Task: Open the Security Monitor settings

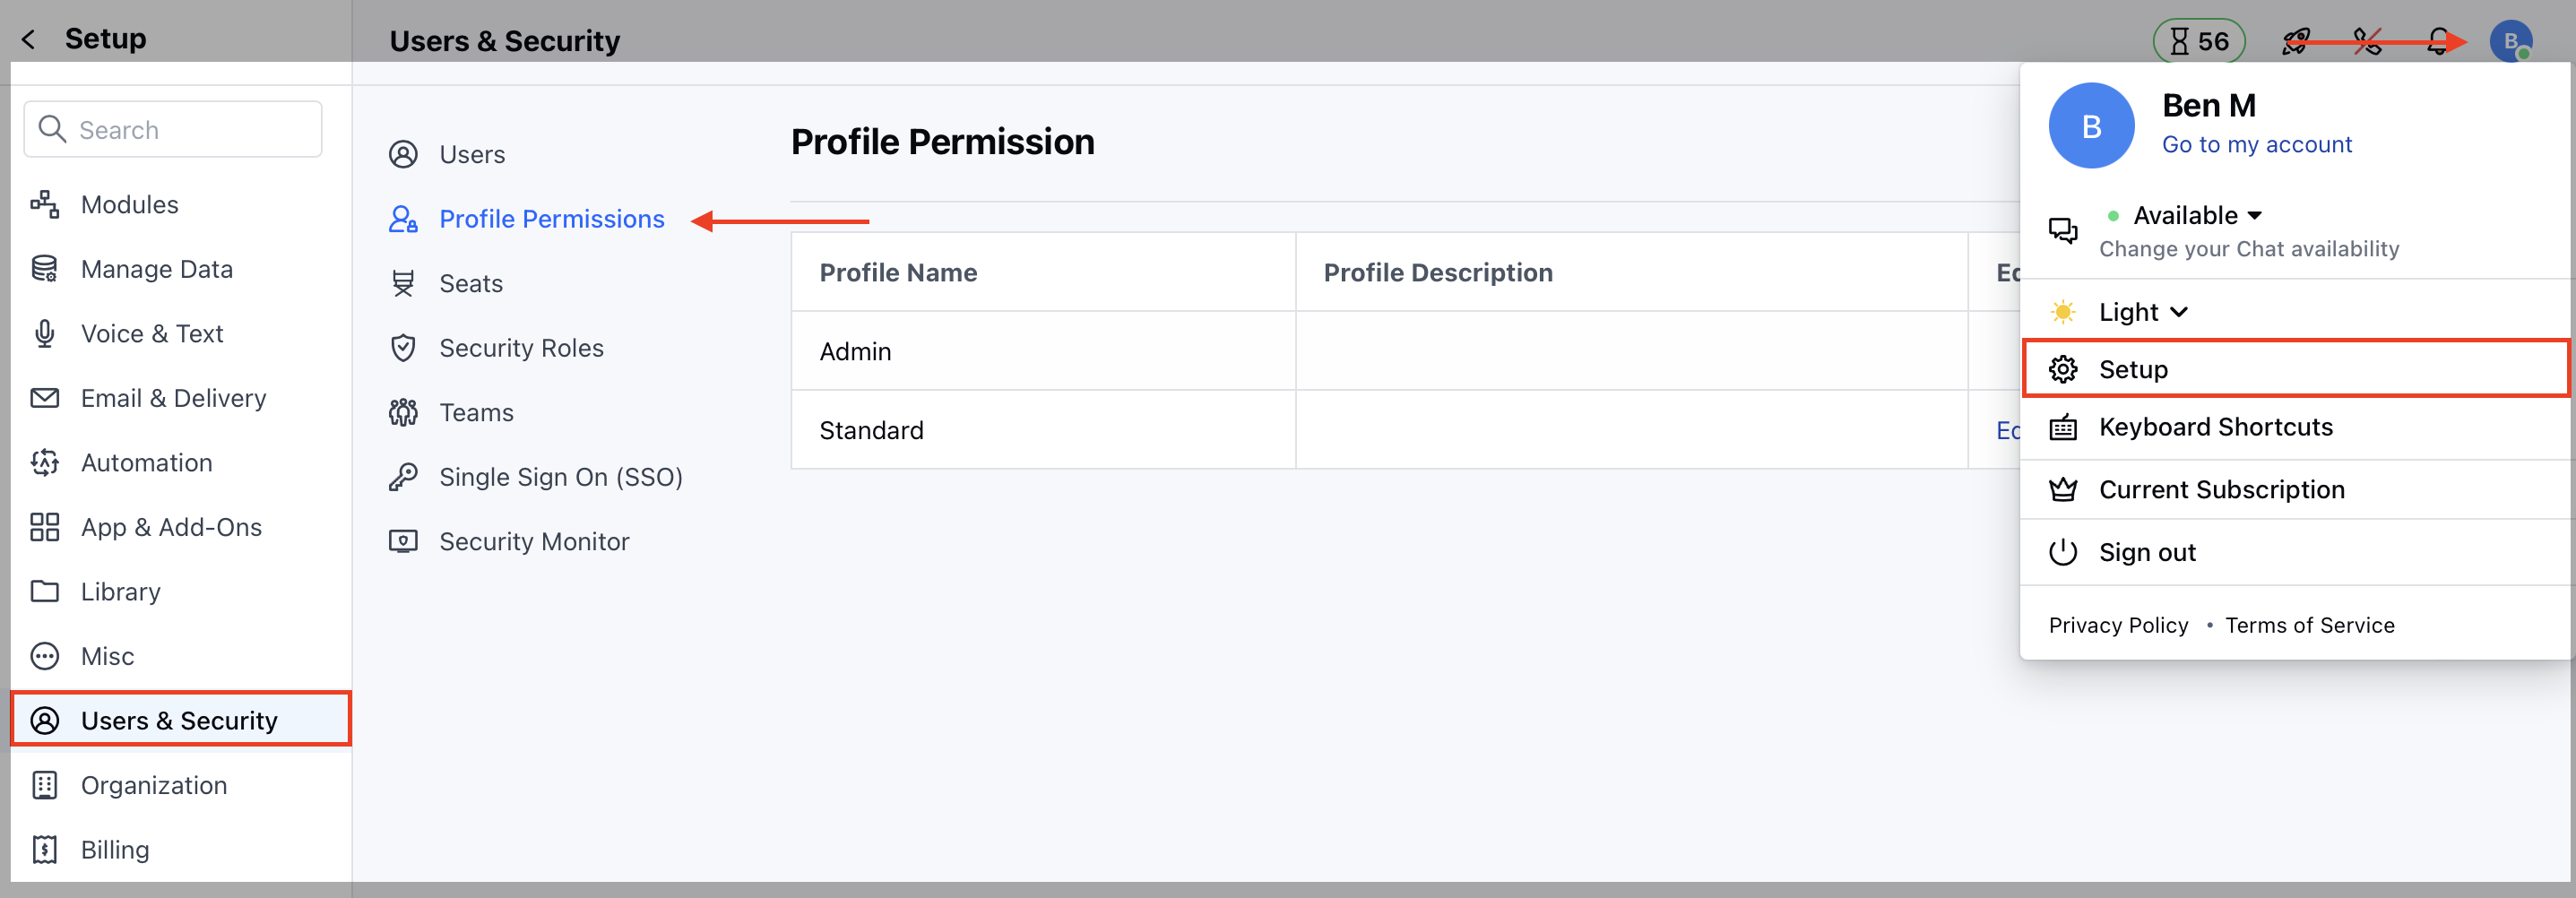Action: [534, 541]
